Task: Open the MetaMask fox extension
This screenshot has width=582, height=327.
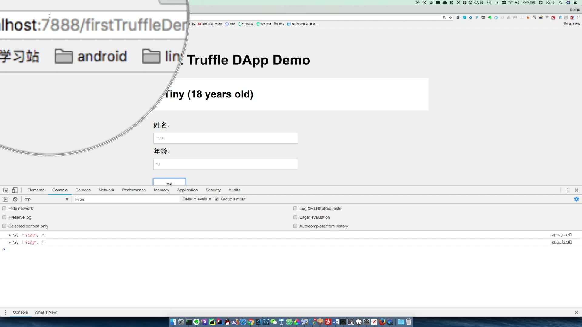Action: [528, 18]
